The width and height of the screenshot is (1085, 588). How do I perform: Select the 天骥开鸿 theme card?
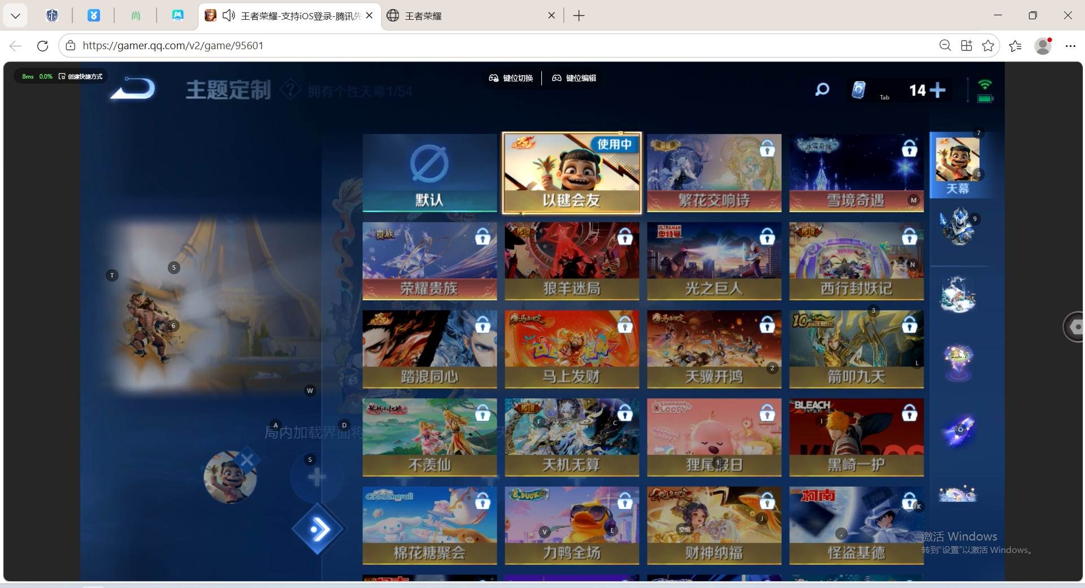714,349
